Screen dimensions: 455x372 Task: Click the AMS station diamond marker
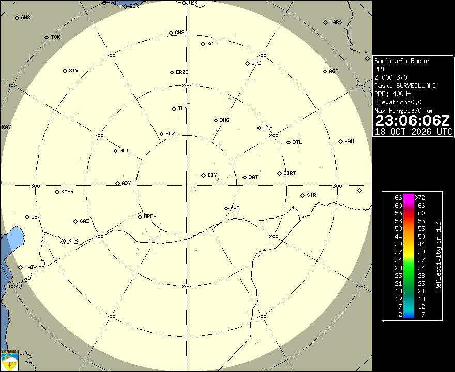(17, 18)
